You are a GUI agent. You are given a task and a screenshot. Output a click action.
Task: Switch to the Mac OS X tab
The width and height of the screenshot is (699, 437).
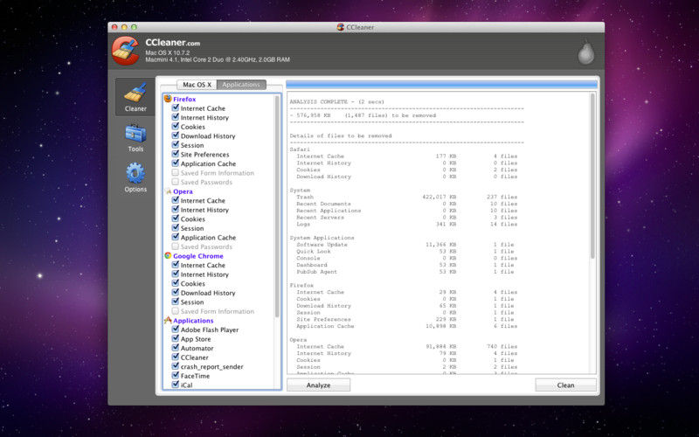197,85
